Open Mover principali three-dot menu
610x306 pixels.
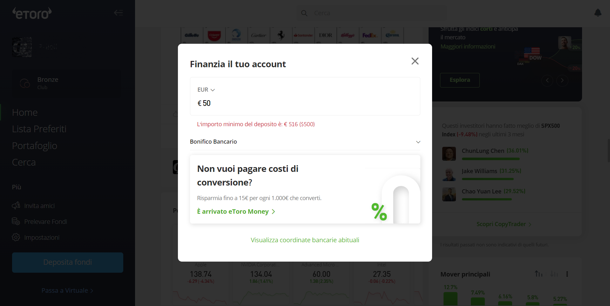tap(567, 274)
